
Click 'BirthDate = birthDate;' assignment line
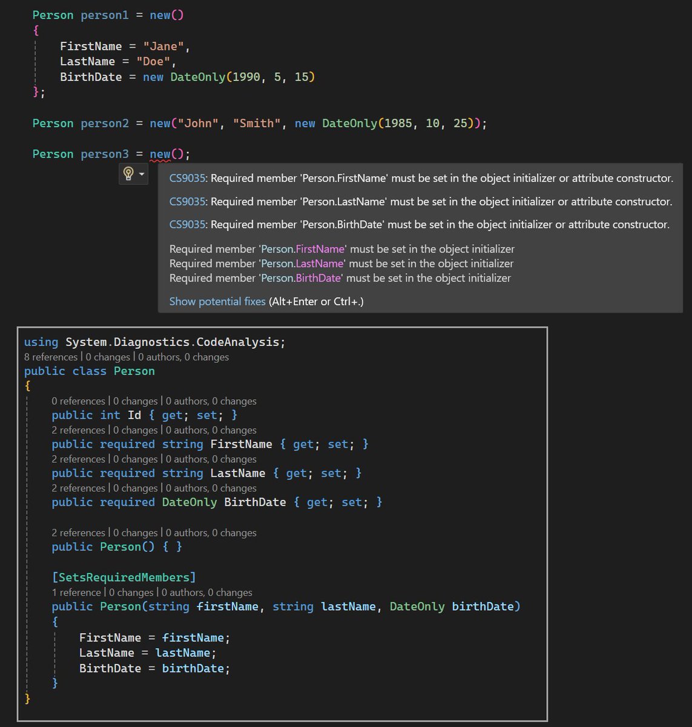click(155, 669)
